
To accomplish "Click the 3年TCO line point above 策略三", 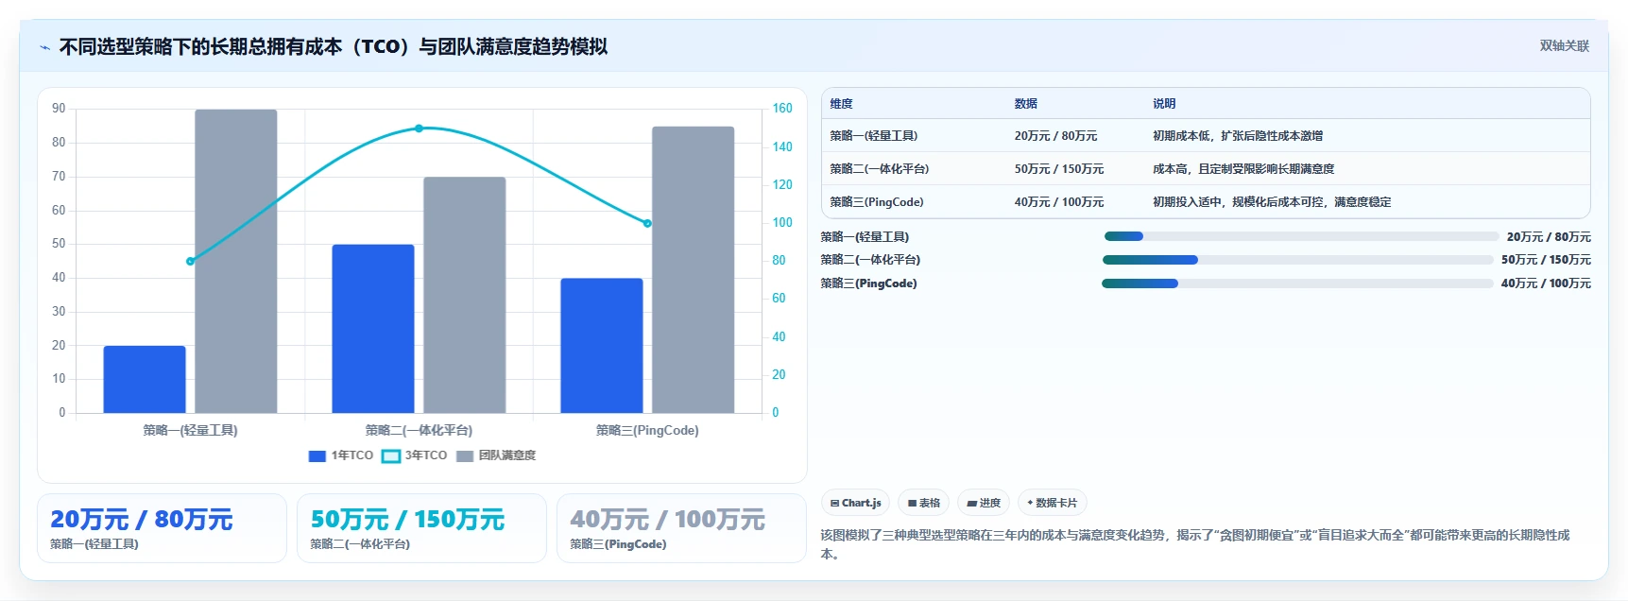I will tap(647, 223).
